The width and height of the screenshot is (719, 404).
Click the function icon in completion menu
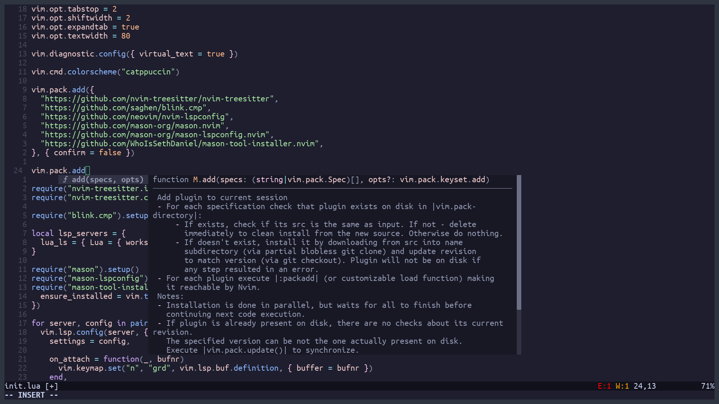coord(65,180)
